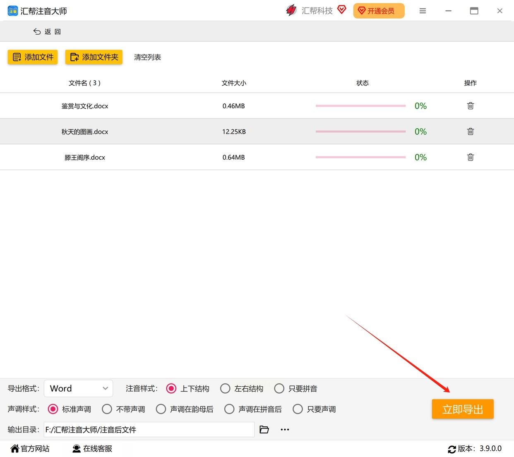Click 添加文件 button
The width and height of the screenshot is (514, 457).
point(33,57)
